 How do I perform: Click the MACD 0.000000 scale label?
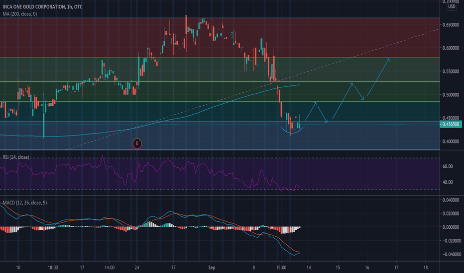point(451,227)
